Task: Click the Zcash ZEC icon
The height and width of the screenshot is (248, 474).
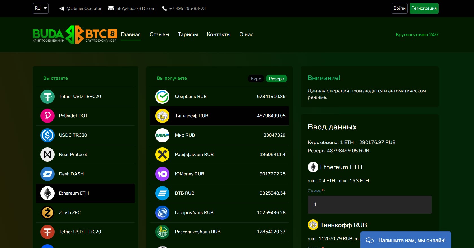Action: click(x=47, y=213)
